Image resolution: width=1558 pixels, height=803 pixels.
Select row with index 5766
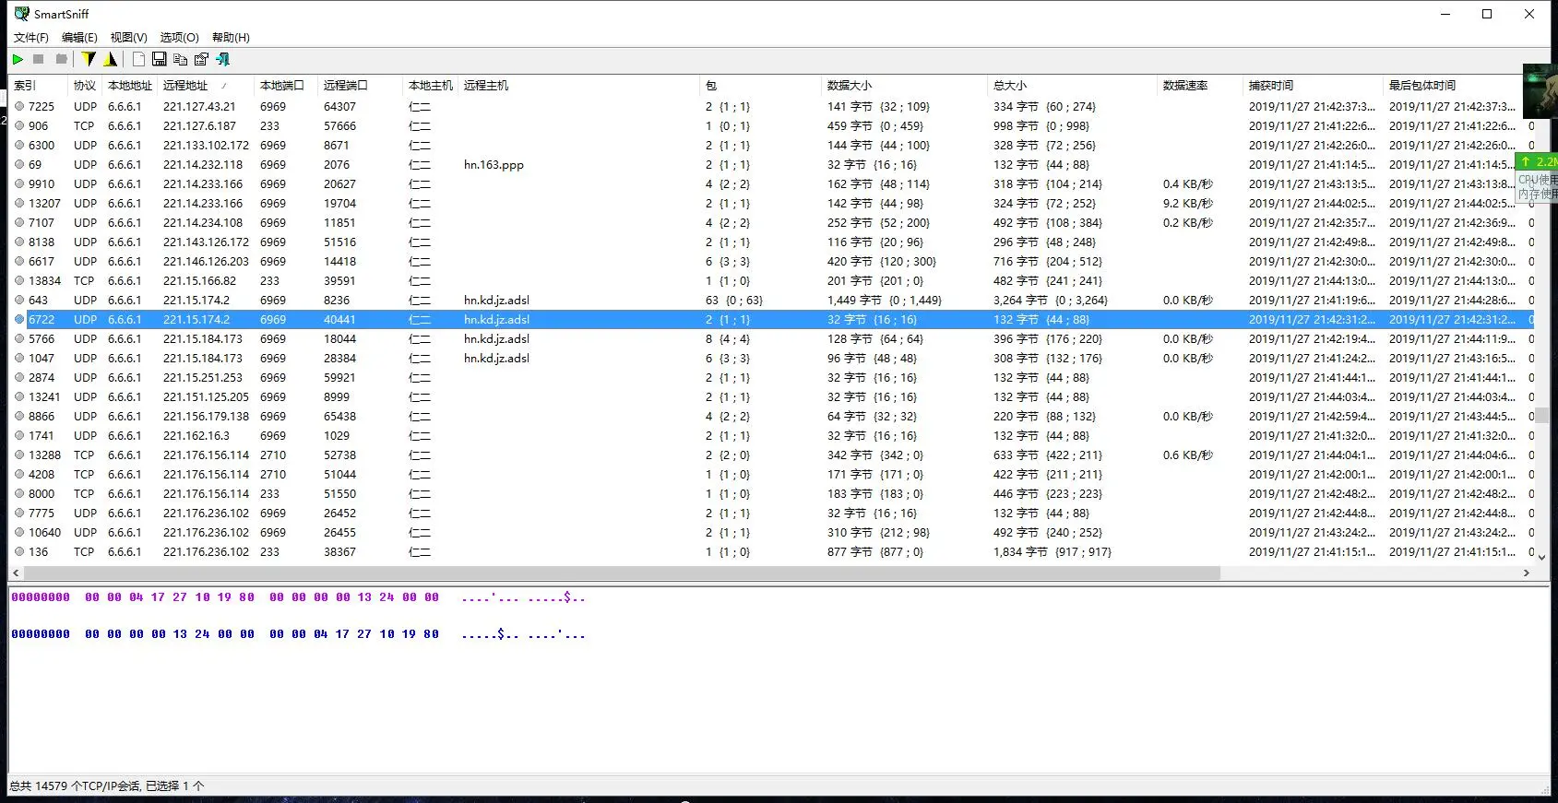coord(770,338)
